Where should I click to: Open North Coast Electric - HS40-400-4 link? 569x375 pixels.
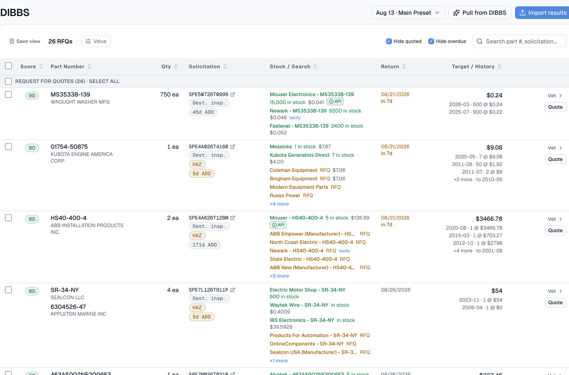[x=311, y=243]
